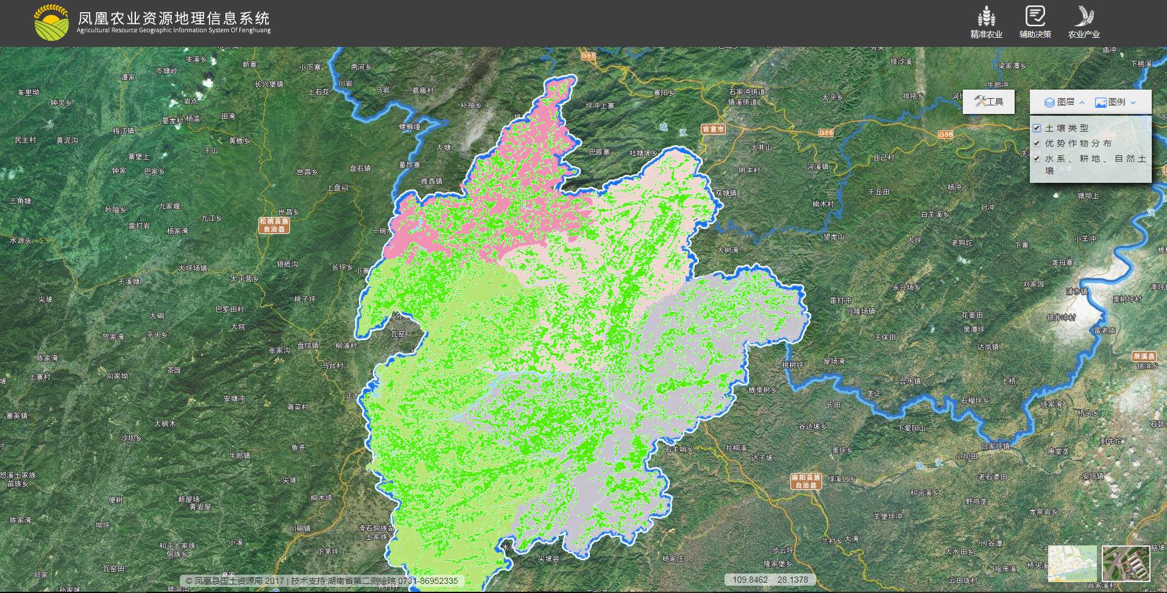The image size is (1167, 593).
Task: Open the 精准农业 precision agriculture module
Action: coord(986,23)
